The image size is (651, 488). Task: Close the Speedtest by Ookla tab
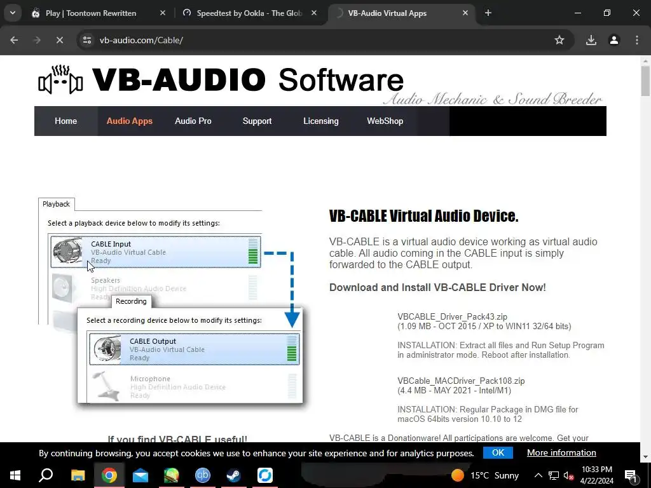pos(314,13)
